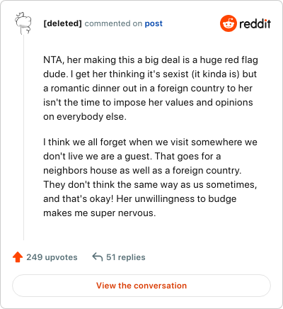Select the [deleted] username label
The width and height of the screenshot is (283, 309).
pos(62,23)
